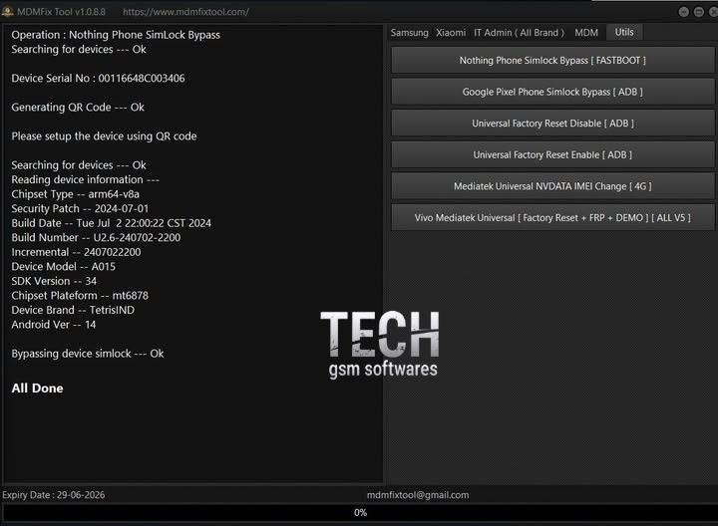Launch Mediatek Universal NVDATA IMEI Change [ 4G ]
This screenshot has width=718, height=526.
(552, 186)
